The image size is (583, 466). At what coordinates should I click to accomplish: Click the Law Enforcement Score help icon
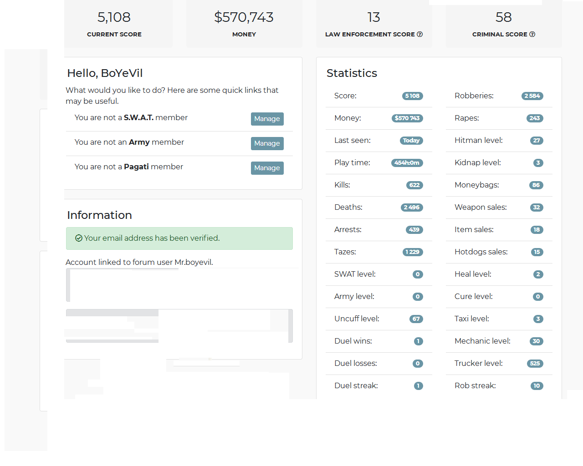[x=420, y=34]
